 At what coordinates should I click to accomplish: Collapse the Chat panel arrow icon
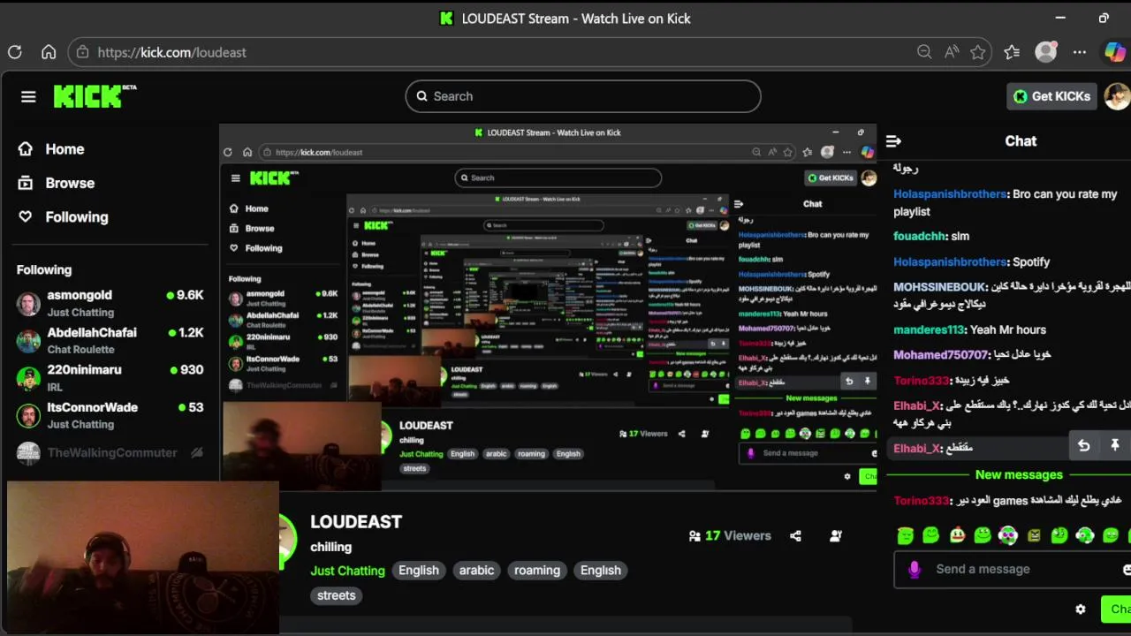pyautogui.click(x=893, y=140)
